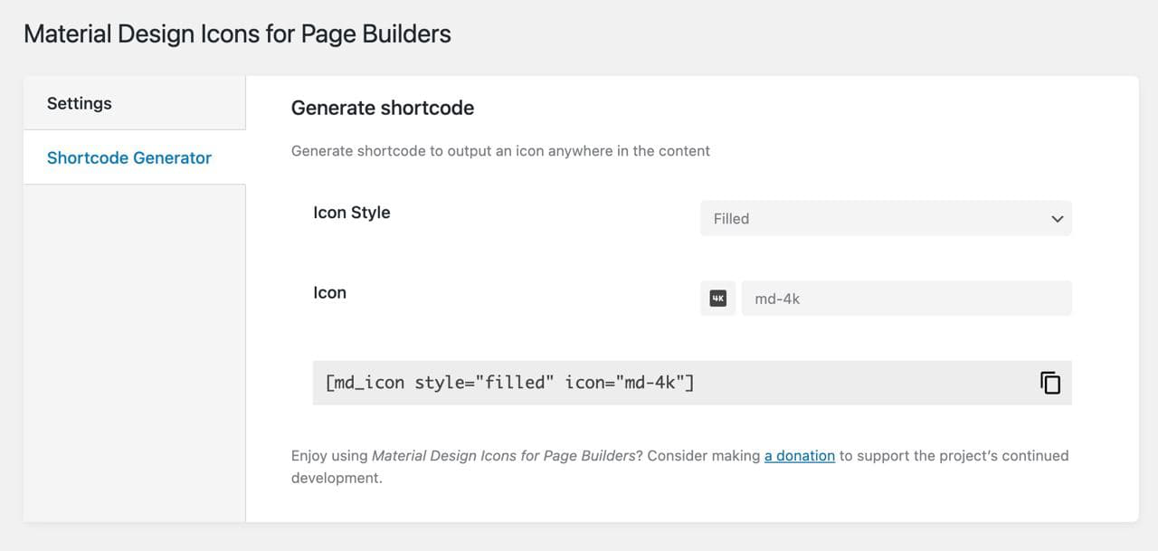The width and height of the screenshot is (1158, 551).
Task: Click the 4K icon preview
Action: click(x=717, y=299)
